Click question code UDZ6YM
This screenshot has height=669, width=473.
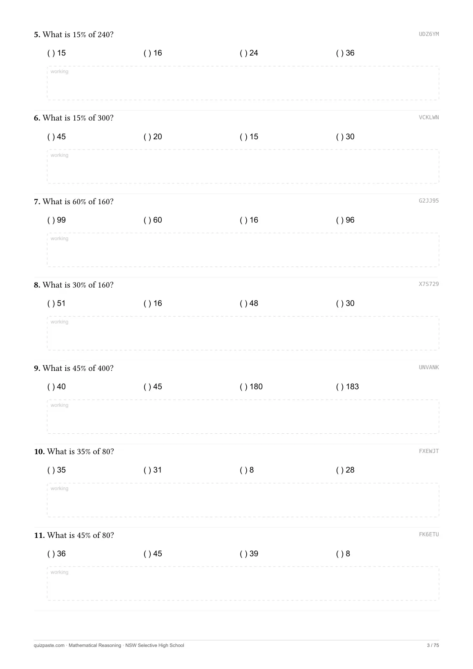(x=429, y=34)
